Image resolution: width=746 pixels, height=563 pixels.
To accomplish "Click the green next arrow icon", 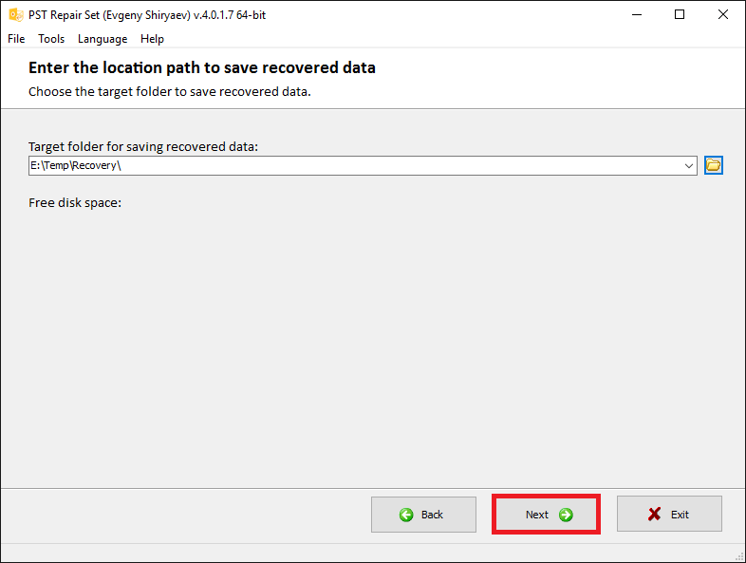I will [566, 515].
